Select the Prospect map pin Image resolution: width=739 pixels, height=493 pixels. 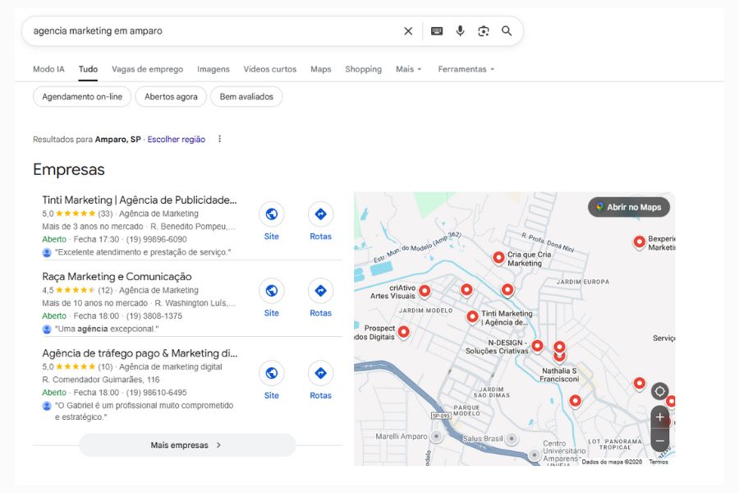point(403,333)
